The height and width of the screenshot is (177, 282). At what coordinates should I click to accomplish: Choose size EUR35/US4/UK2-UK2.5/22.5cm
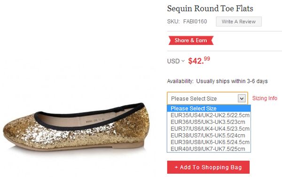click(209, 115)
